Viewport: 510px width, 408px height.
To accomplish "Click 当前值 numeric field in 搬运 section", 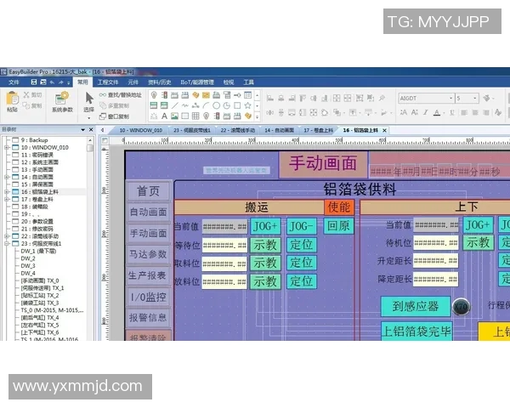I will [x=224, y=226].
